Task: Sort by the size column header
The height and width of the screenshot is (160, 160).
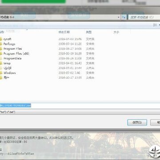Action: point(116,32)
